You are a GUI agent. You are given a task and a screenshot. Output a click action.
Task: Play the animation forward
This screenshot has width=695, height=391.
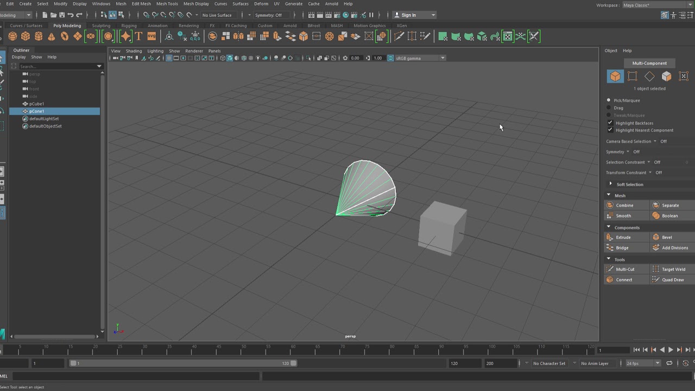click(671, 350)
